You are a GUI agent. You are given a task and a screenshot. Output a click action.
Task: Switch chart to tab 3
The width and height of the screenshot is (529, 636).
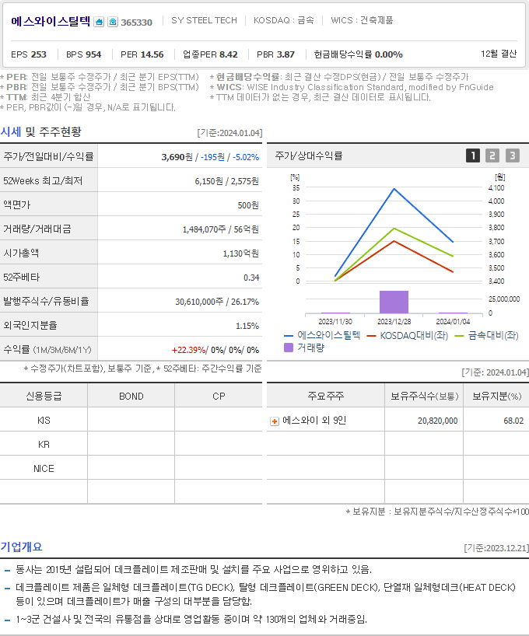tap(513, 156)
